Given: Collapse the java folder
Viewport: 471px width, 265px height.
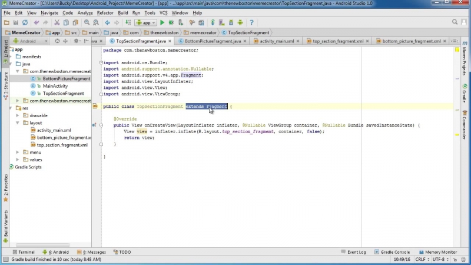Looking at the screenshot, I should [x=11, y=64].
